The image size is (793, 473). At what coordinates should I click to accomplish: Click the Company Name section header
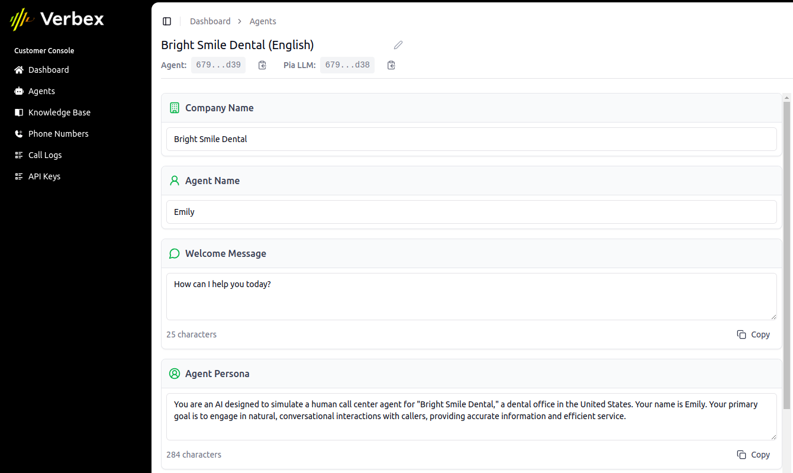pos(472,108)
